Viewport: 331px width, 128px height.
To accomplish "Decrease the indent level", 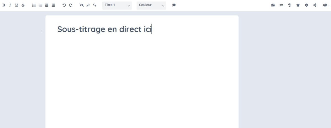I will coord(53,5).
